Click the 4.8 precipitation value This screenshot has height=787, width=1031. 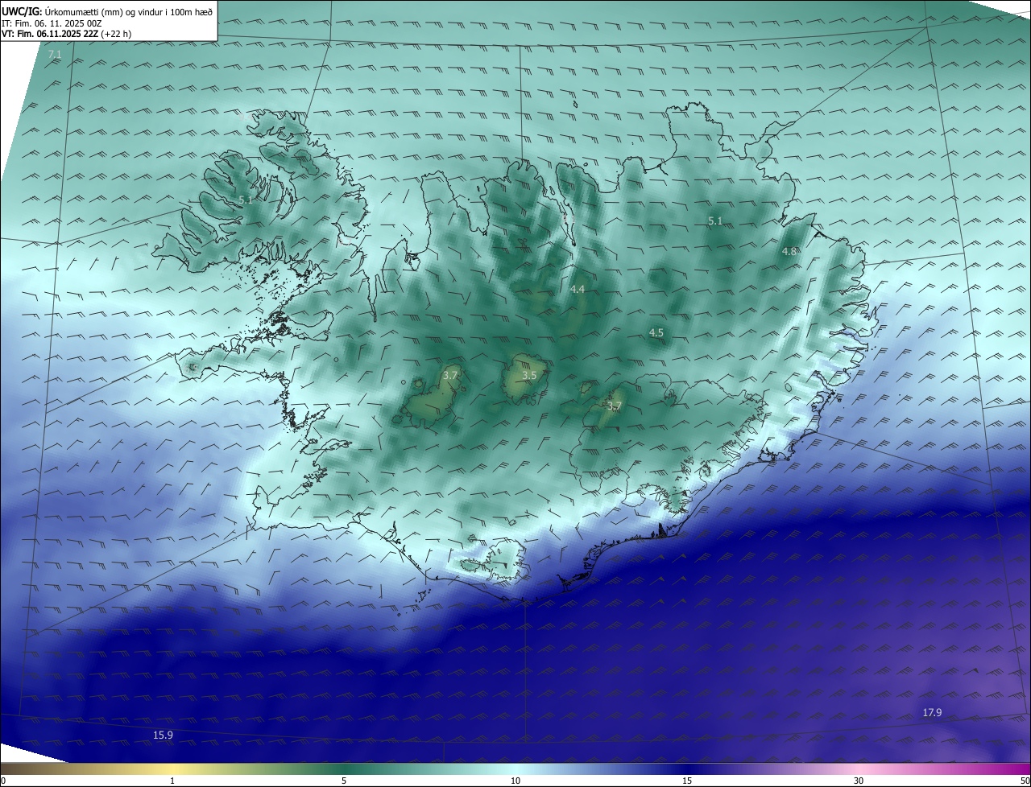[789, 252]
